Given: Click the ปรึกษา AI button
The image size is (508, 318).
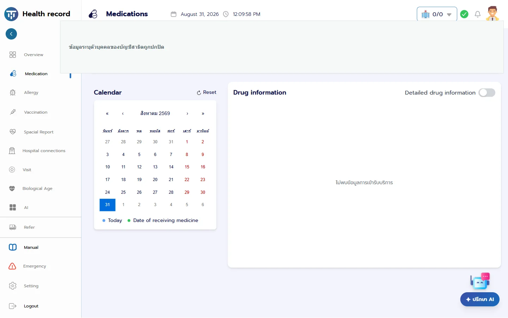Looking at the screenshot, I should 480,299.
